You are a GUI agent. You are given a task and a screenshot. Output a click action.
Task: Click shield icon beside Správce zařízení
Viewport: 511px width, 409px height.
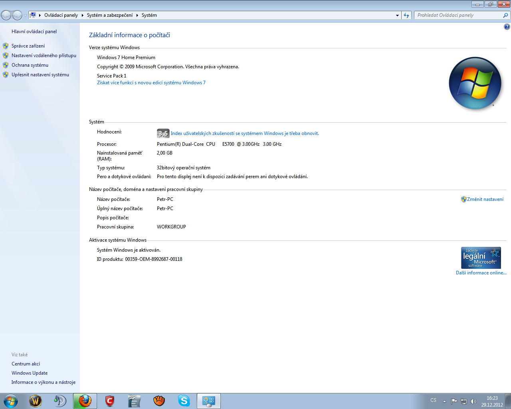[6, 46]
